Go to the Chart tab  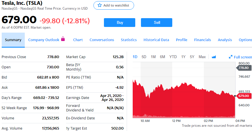78,40
